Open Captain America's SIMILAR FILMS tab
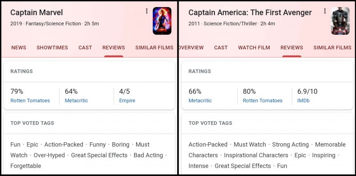 coord(332,48)
